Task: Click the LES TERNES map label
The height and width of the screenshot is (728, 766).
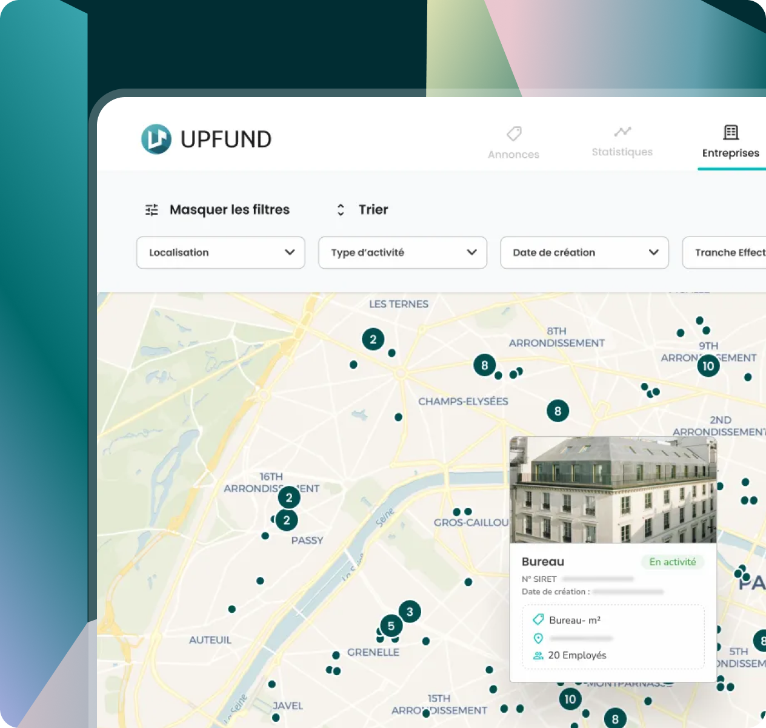Action: [x=399, y=304]
